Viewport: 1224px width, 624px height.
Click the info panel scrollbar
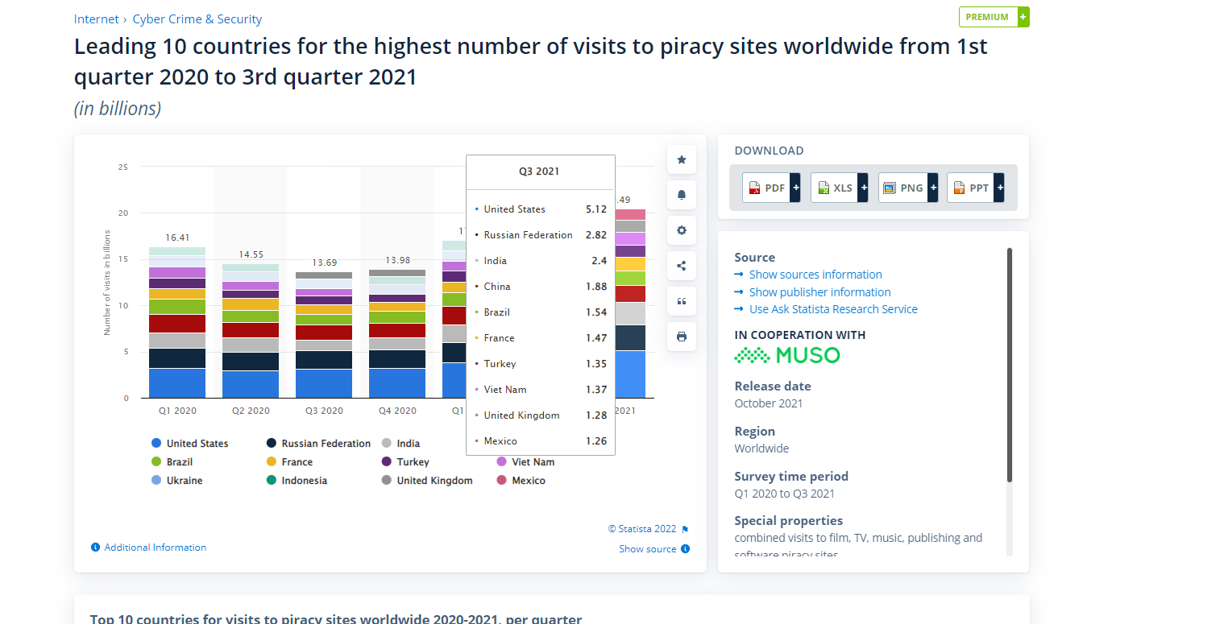(x=1010, y=365)
